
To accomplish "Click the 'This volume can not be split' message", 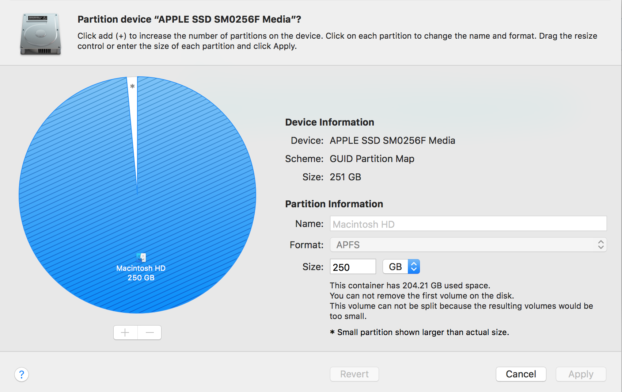I will click(461, 311).
